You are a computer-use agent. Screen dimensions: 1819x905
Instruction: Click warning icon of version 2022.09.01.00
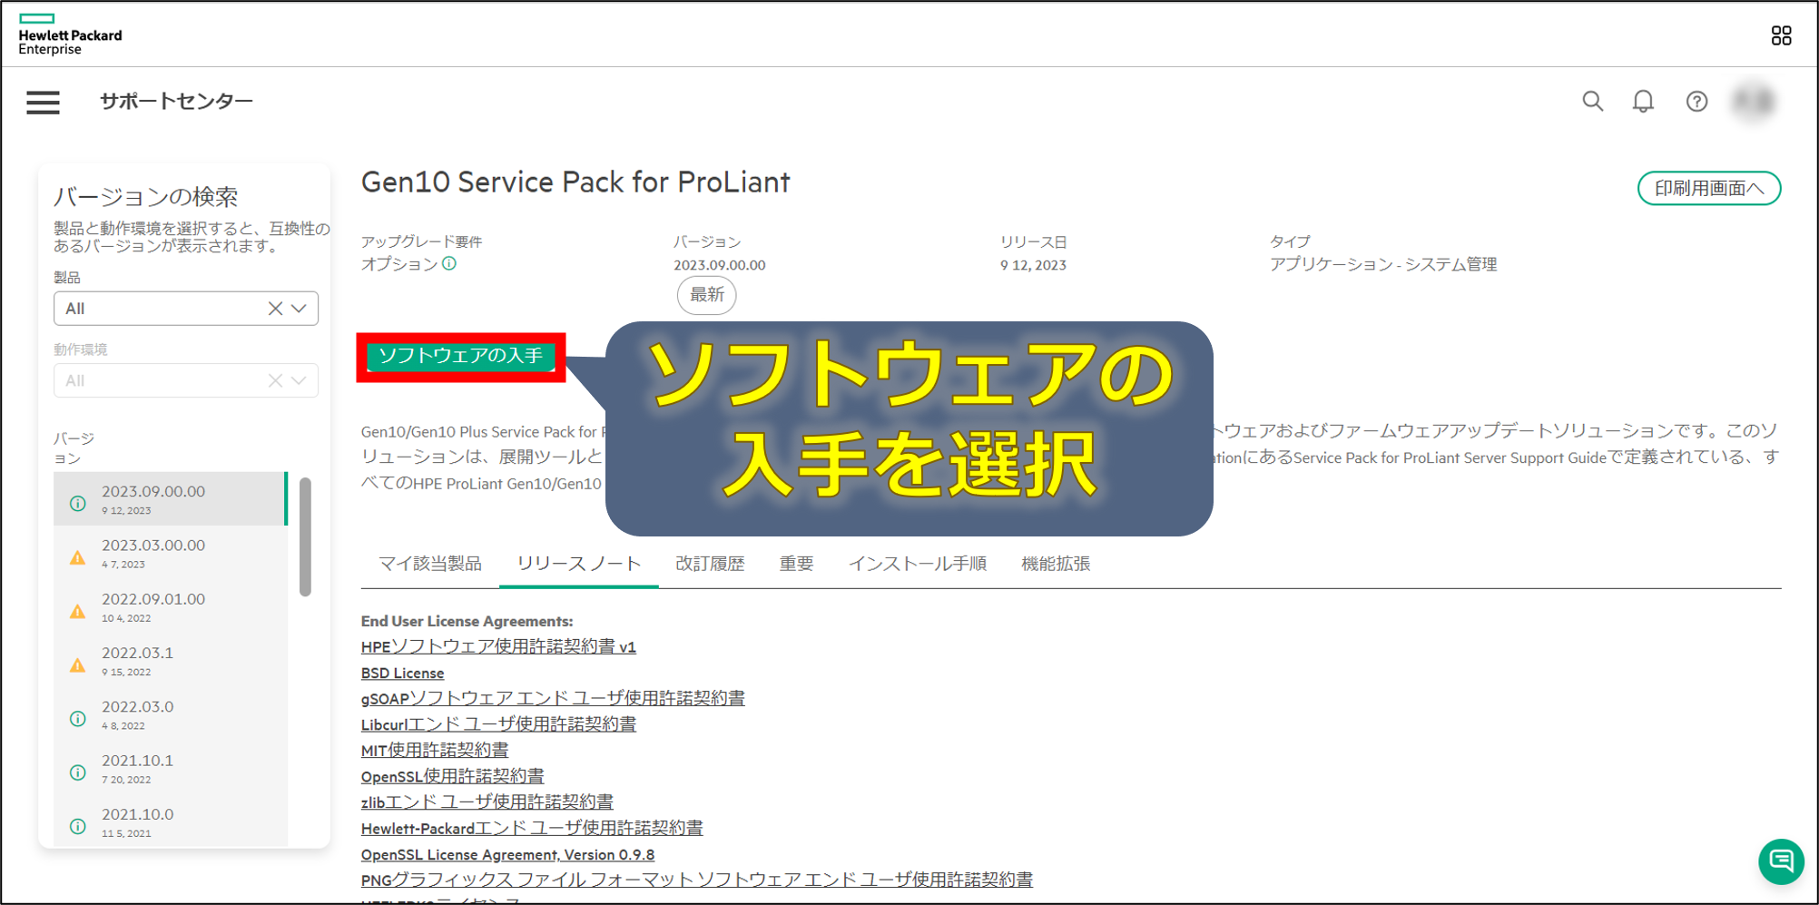coord(78,611)
